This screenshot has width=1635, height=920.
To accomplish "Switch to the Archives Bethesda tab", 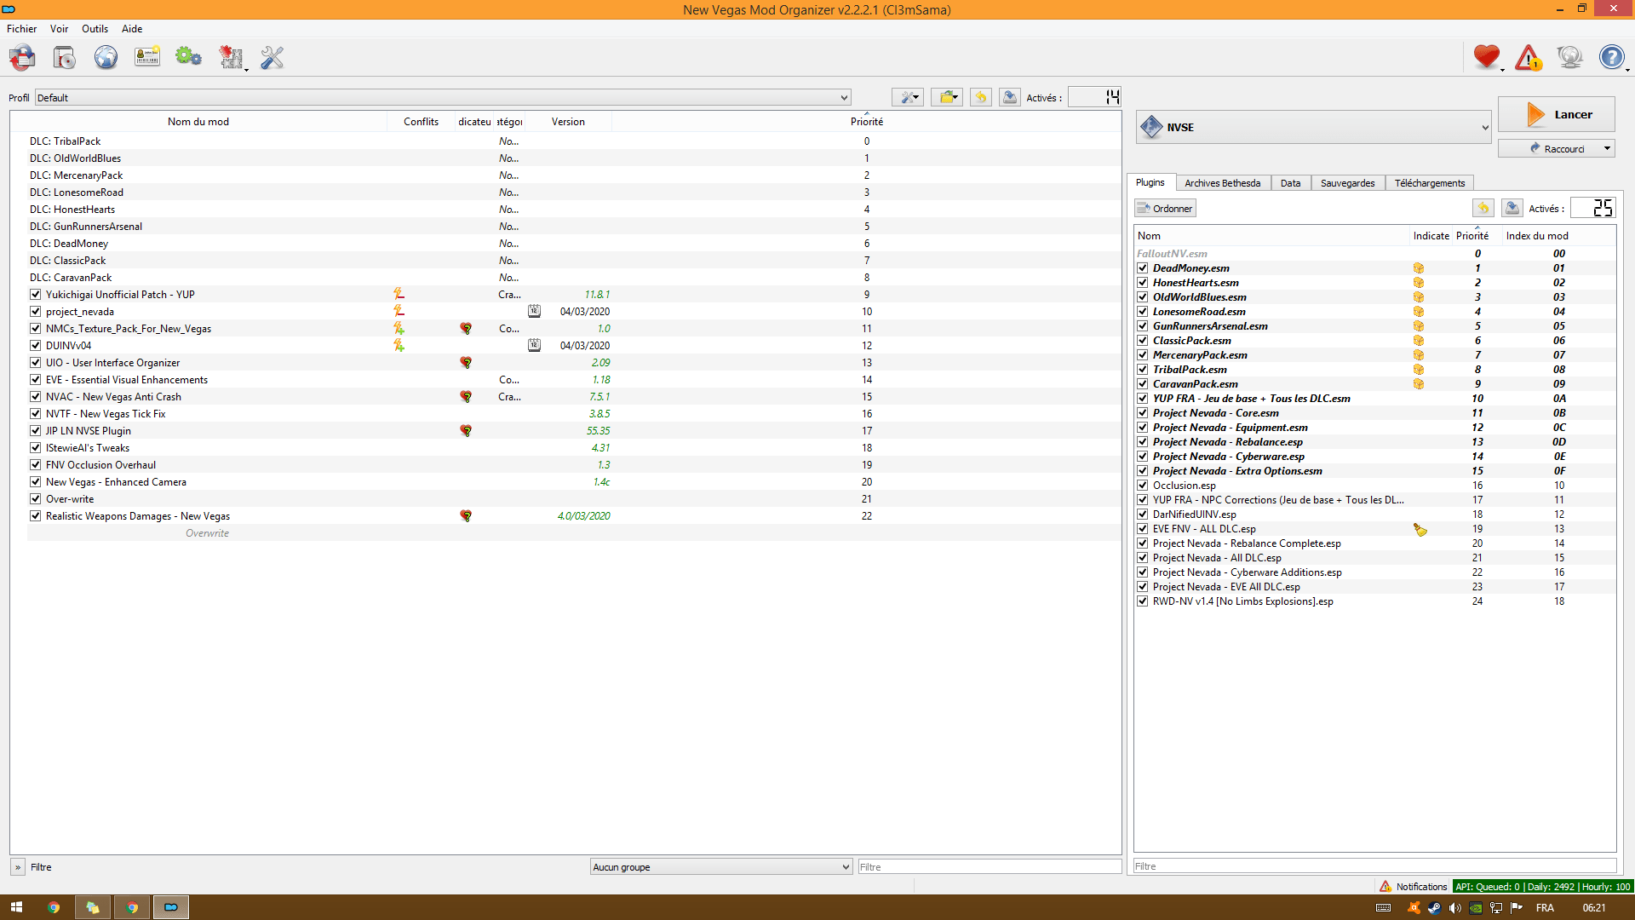I will [1222, 183].
